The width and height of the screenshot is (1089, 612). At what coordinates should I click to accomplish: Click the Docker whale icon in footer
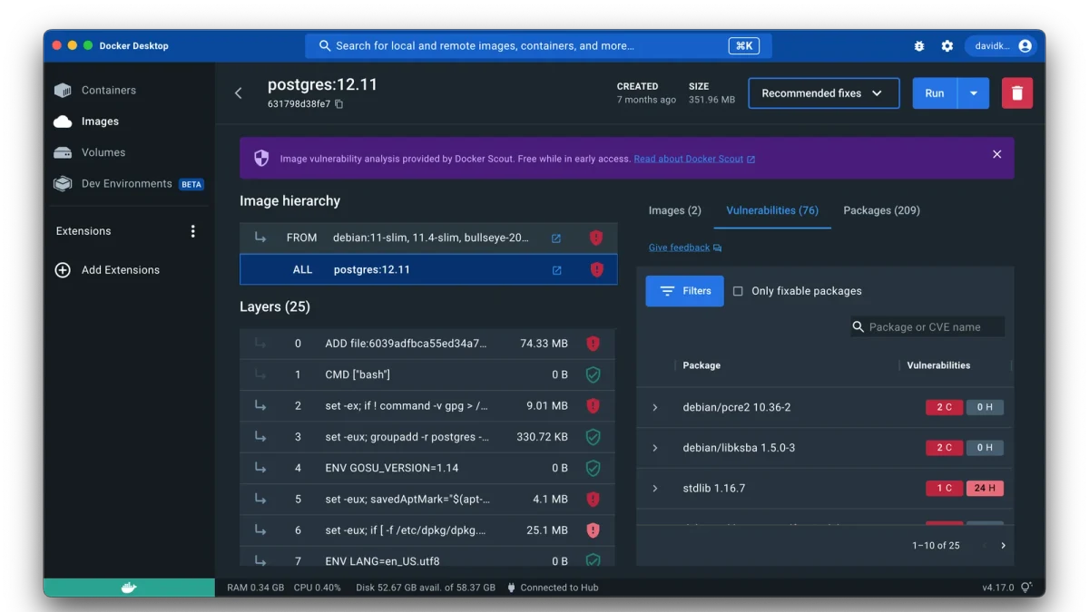(129, 588)
